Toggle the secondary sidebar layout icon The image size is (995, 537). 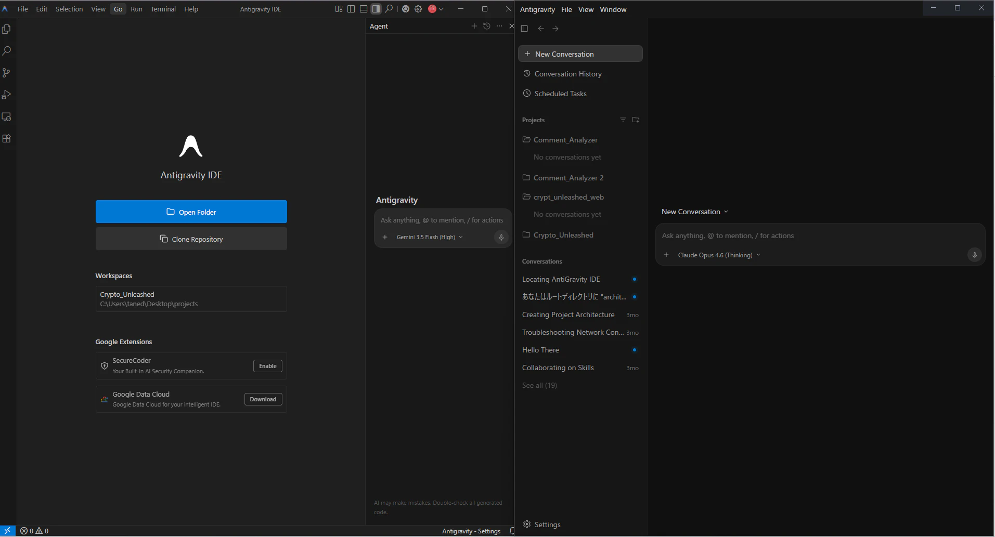[x=376, y=9]
